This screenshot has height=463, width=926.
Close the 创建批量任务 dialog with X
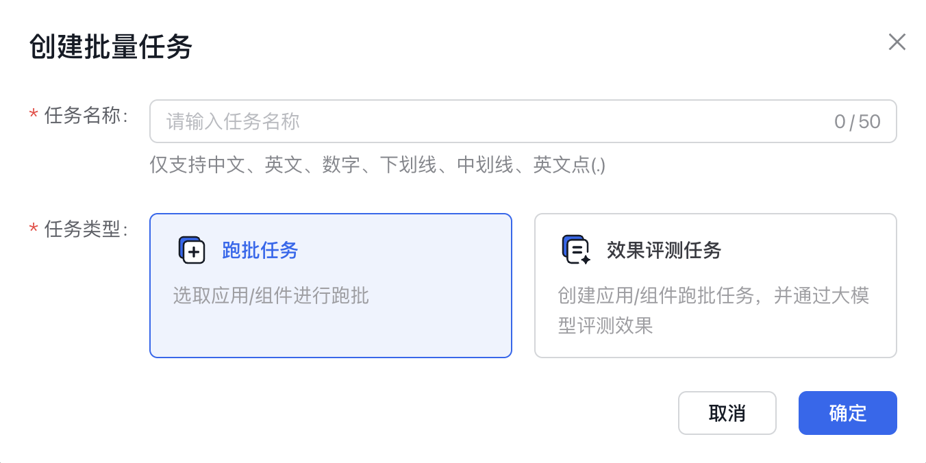click(x=897, y=42)
